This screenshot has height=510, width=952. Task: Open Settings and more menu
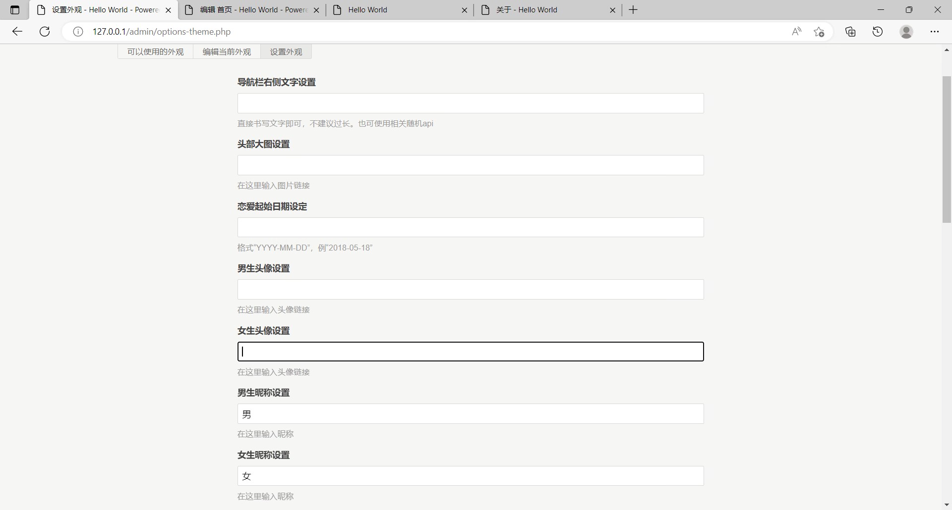935,32
